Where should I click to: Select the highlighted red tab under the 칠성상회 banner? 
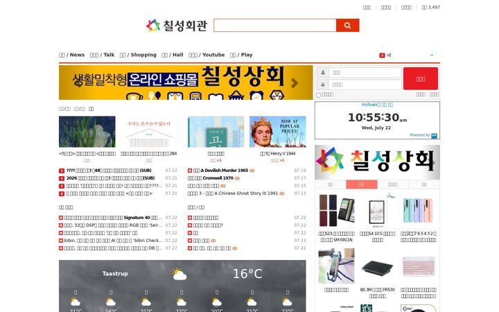click(362, 184)
